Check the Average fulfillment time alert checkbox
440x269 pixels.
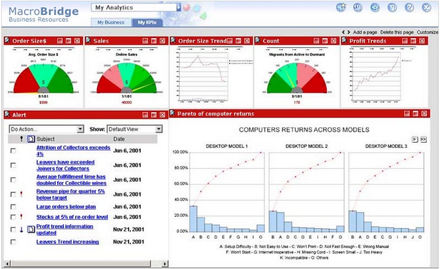click(13, 180)
